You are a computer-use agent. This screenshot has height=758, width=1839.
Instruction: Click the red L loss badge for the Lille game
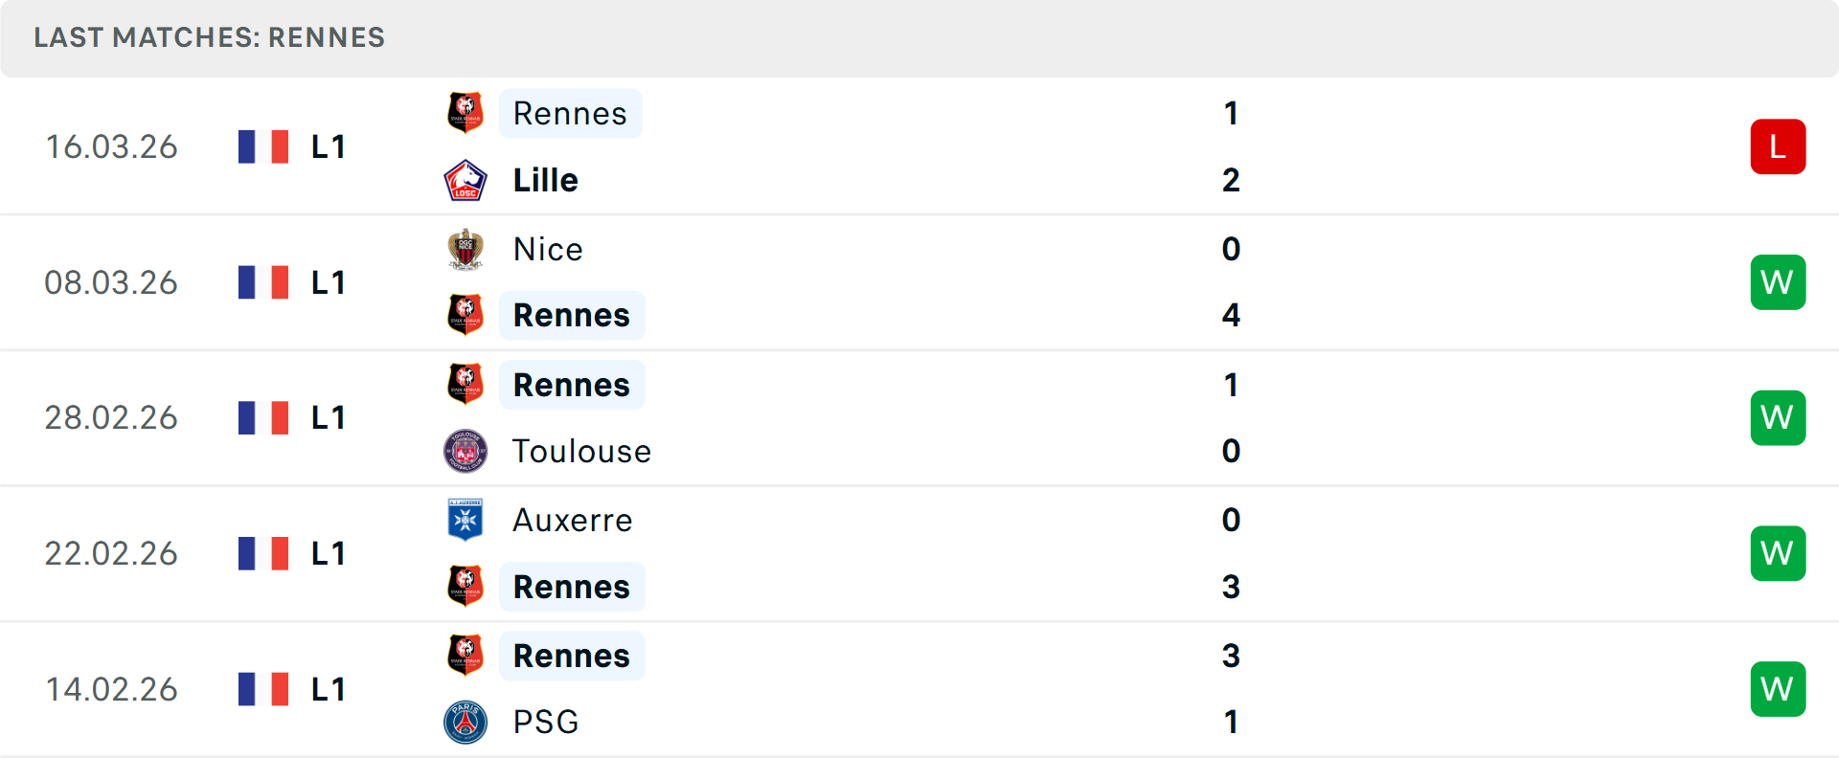pos(1778,146)
